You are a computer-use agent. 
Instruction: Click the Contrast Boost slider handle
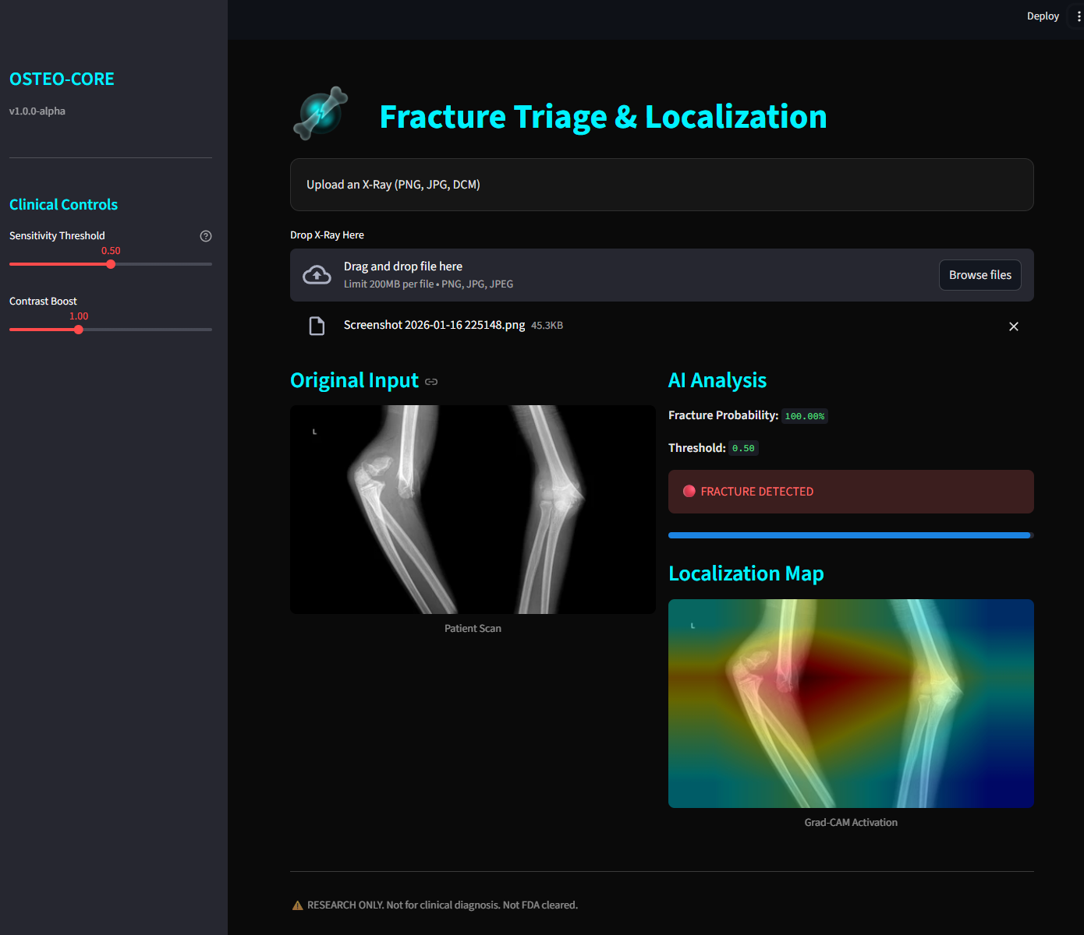pyautogui.click(x=78, y=329)
